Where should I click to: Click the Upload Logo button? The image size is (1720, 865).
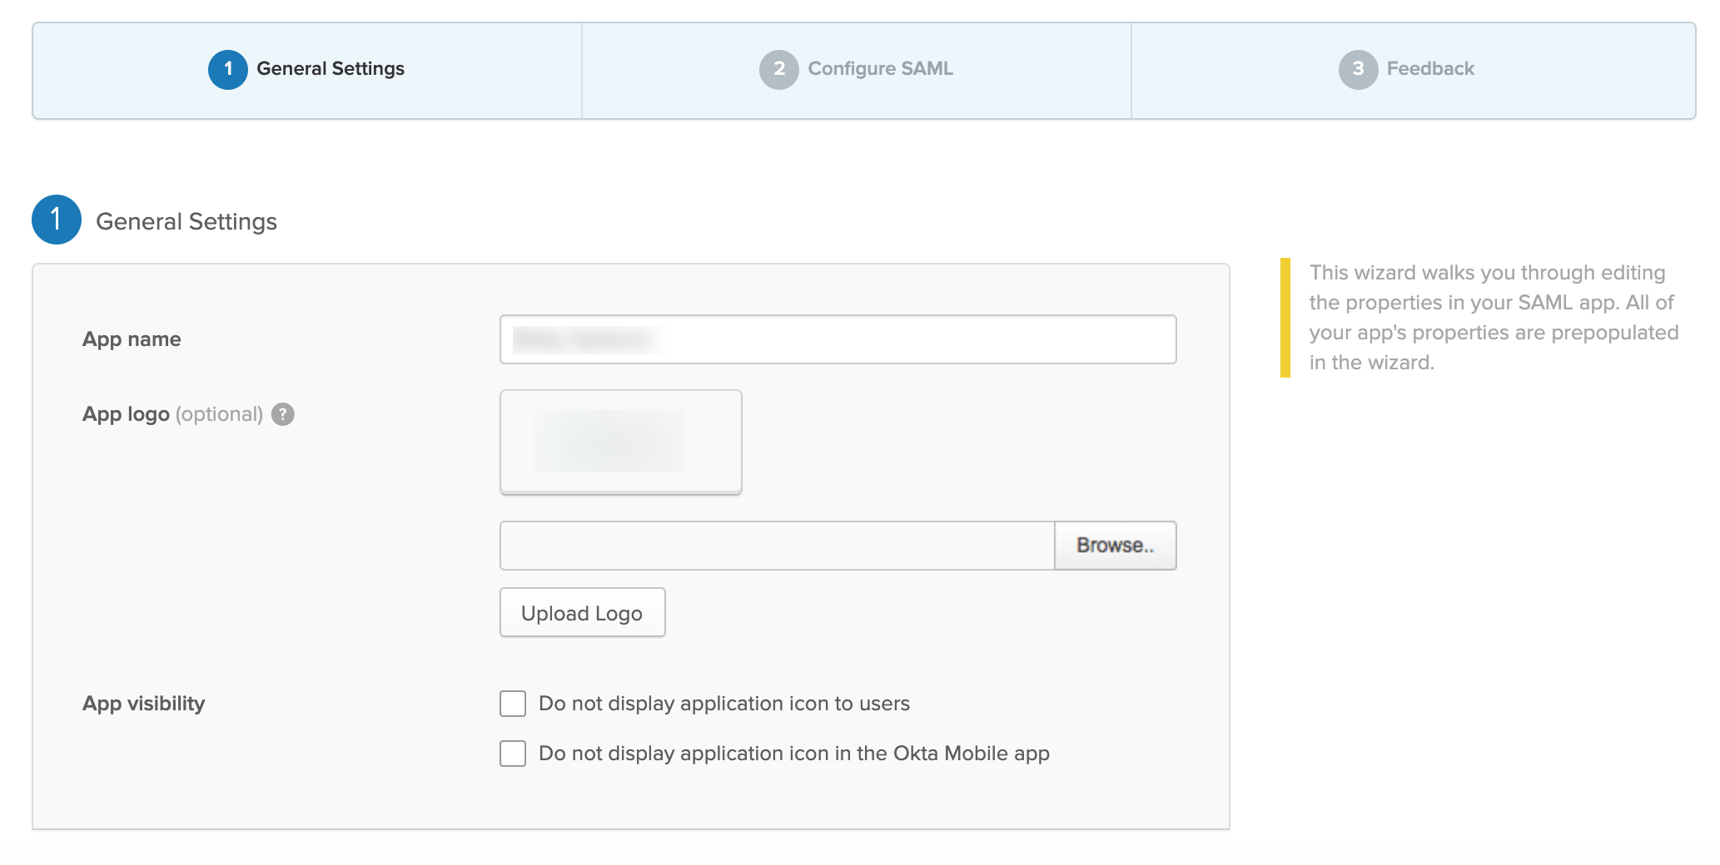click(x=582, y=613)
